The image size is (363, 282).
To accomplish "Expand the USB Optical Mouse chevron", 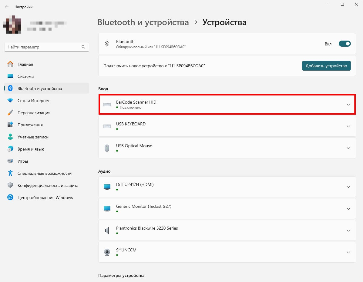I will (x=348, y=148).
